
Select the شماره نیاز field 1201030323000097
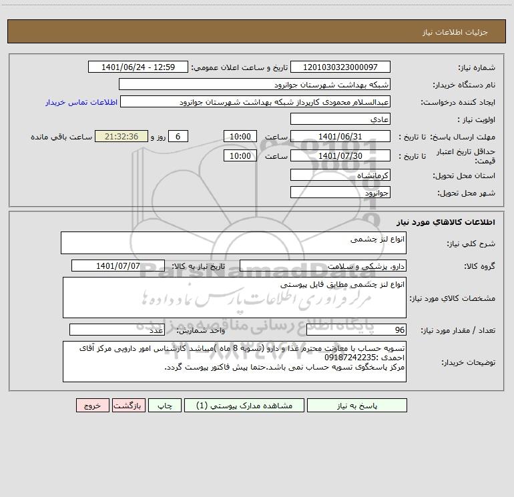pyautogui.click(x=340, y=67)
